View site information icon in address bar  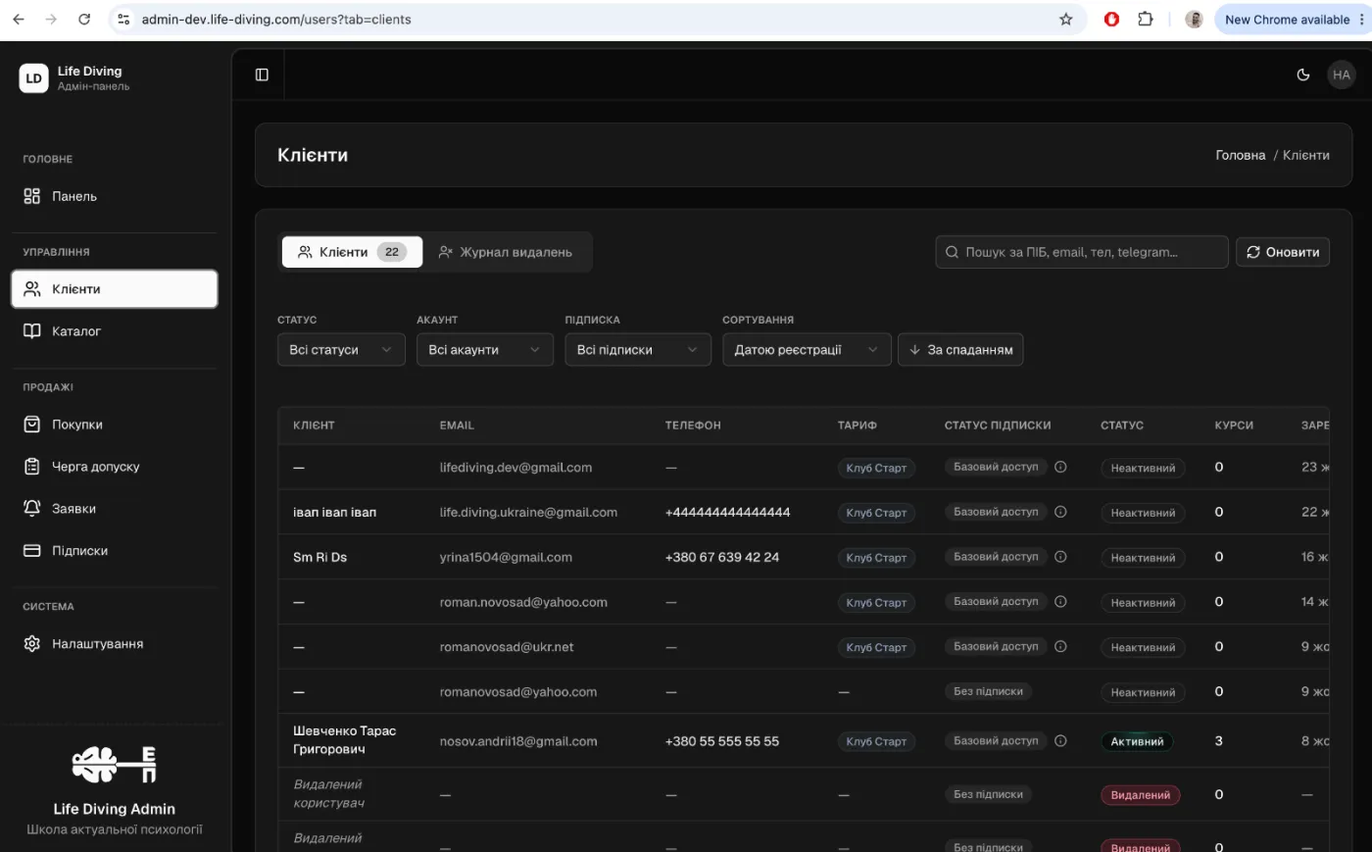coord(123,19)
